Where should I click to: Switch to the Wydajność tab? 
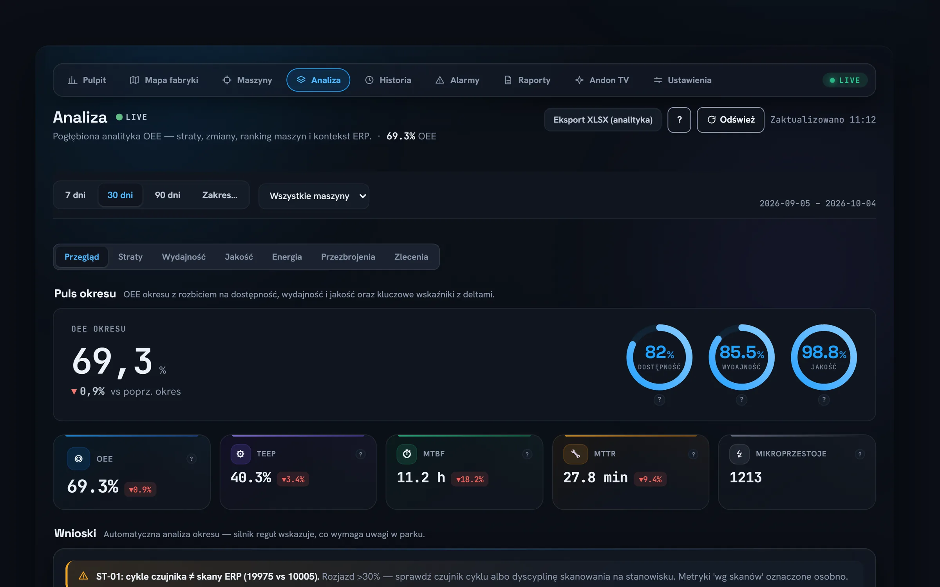point(184,257)
